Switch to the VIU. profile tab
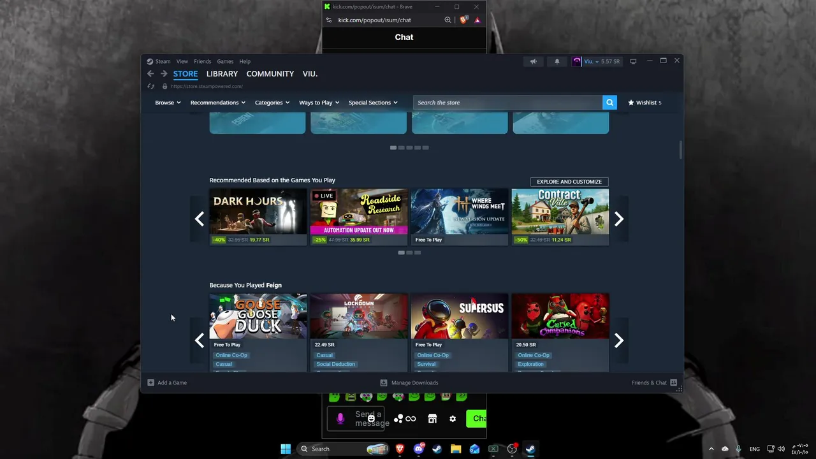816x459 pixels. (x=310, y=74)
